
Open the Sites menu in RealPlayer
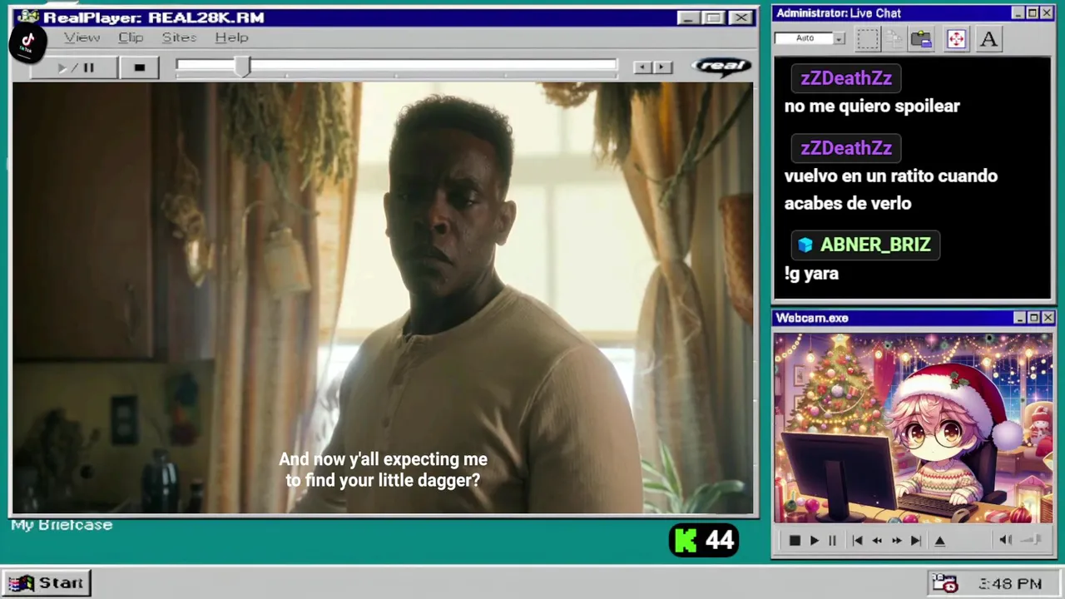[179, 37]
